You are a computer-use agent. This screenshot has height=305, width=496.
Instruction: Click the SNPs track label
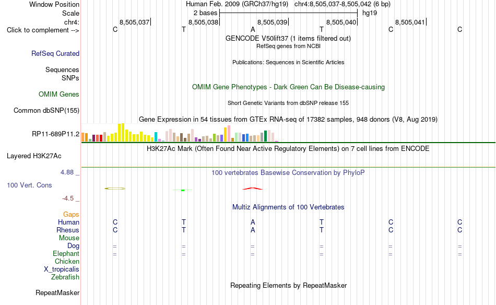[x=70, y=78]
